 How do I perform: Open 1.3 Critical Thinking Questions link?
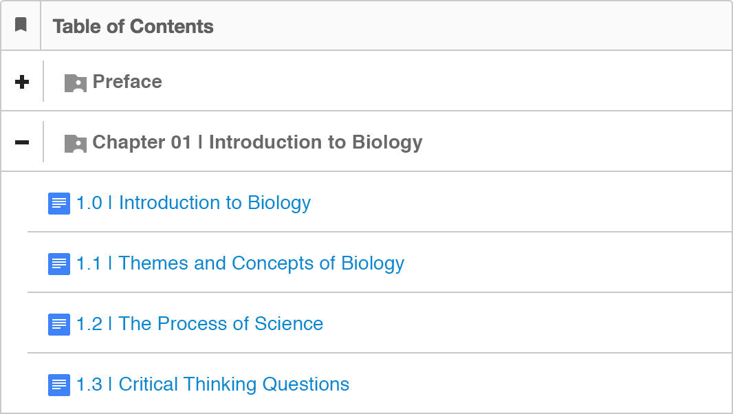pos(212,384)
